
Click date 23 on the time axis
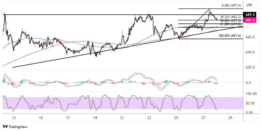pos(149,118)
